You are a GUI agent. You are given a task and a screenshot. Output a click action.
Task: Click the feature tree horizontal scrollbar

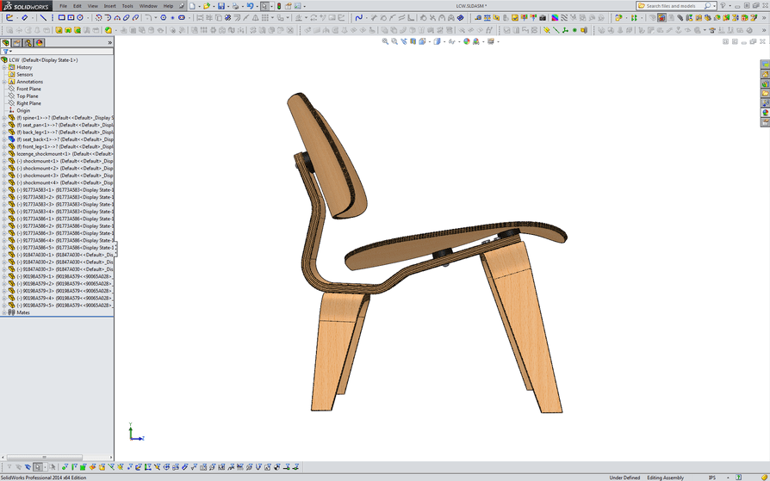click(44, 458)
